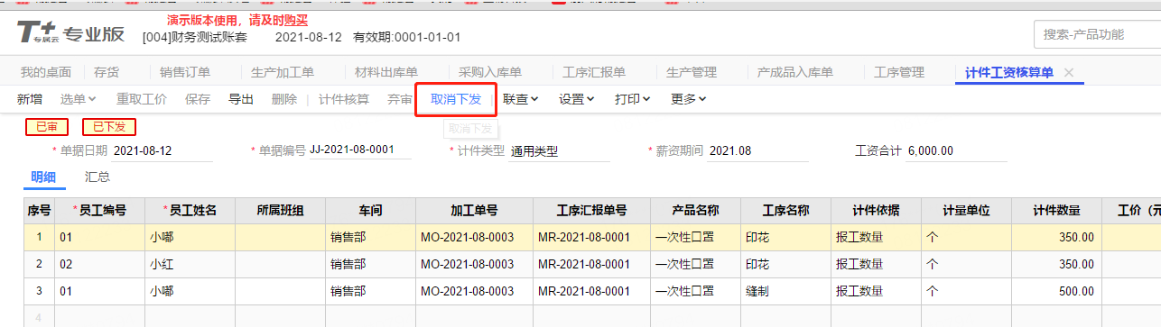Click the 工序名称 column header
The width and height of the screenshot is (1161, 327).
785,211
